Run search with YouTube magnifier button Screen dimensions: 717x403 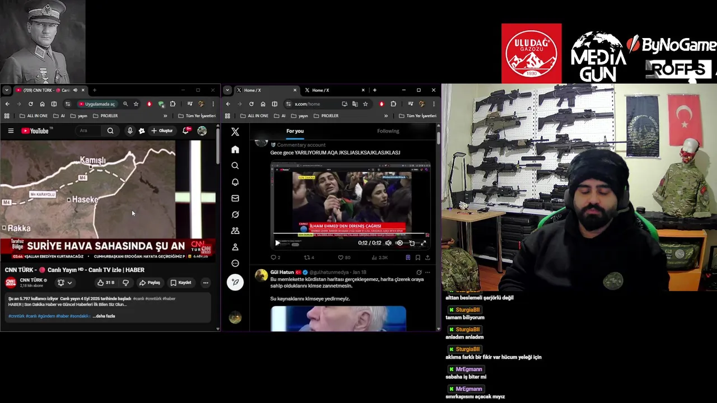(x=110, y=131)
